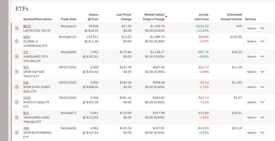Viewport: 275px width, 141px height.
Task: Click the plus icon next to DIA
Action: (x=17, y=87)
